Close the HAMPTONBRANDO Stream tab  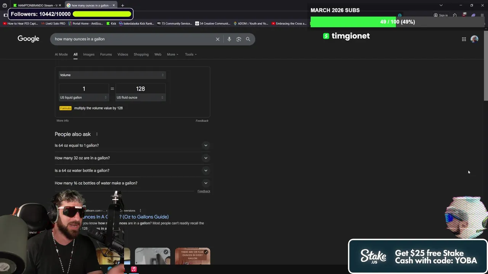click(x=60, y=5)
